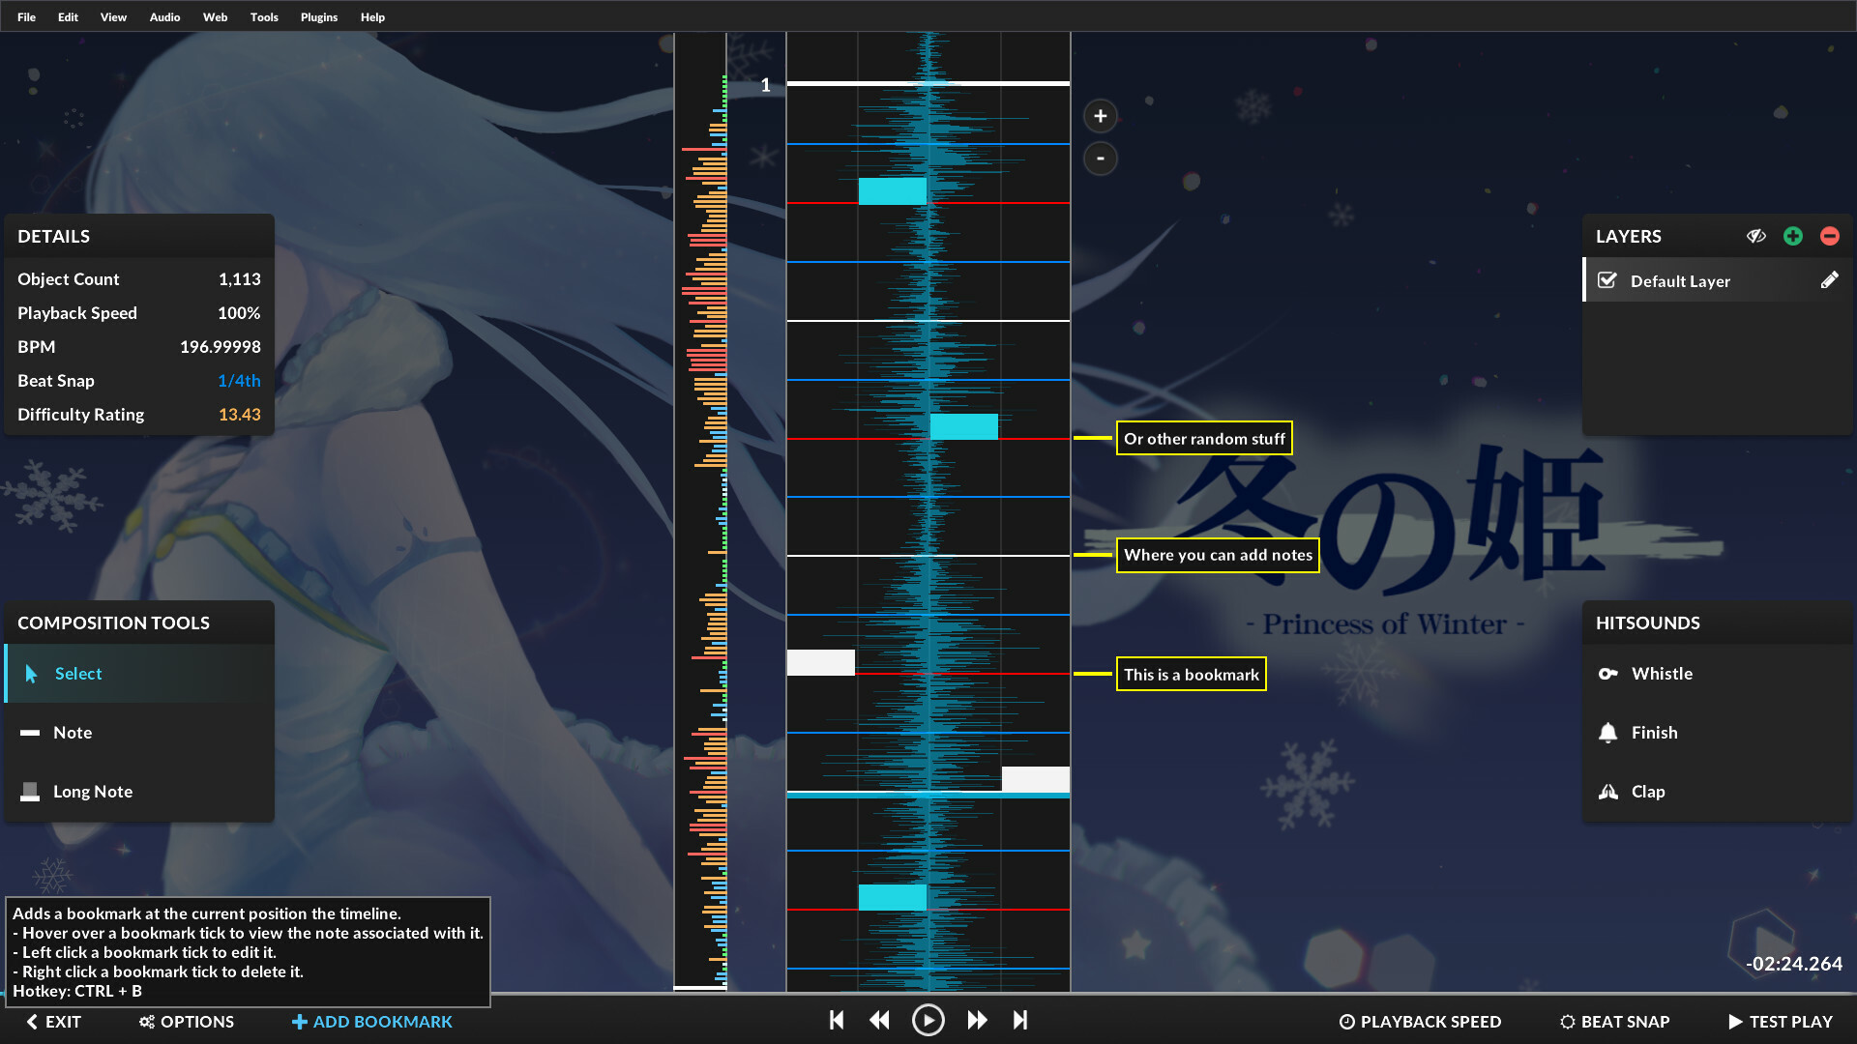Rewind the track
1857x1044 pixels.
click(879, 1020)
